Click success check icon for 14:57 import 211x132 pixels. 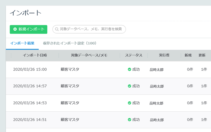(130, 86)
